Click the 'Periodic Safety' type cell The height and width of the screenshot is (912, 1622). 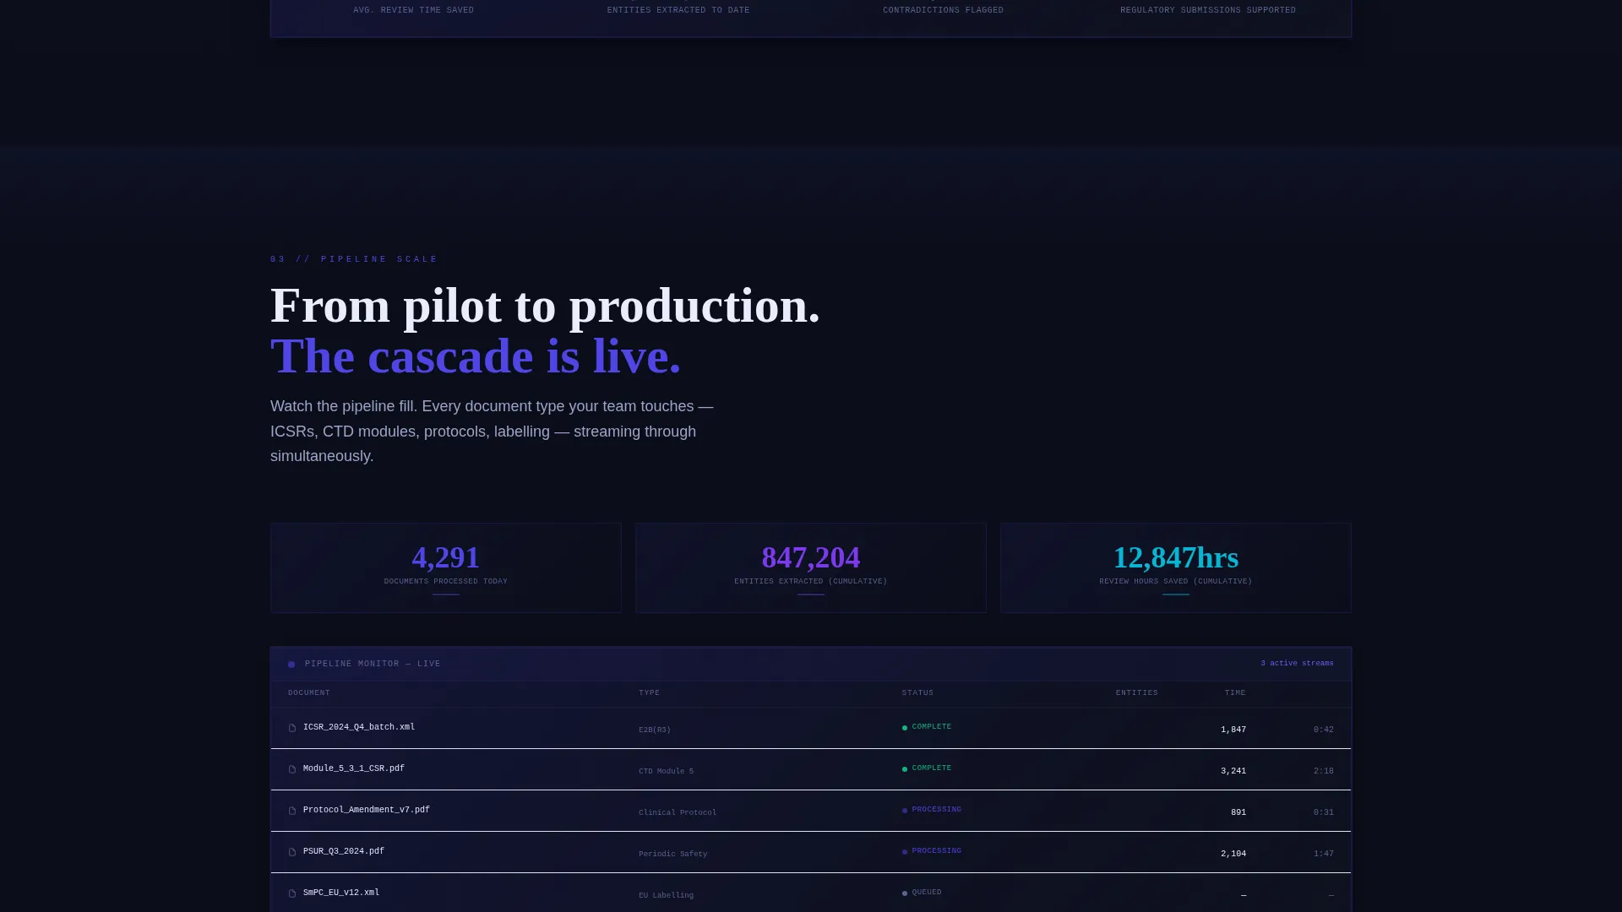(673, 855)
